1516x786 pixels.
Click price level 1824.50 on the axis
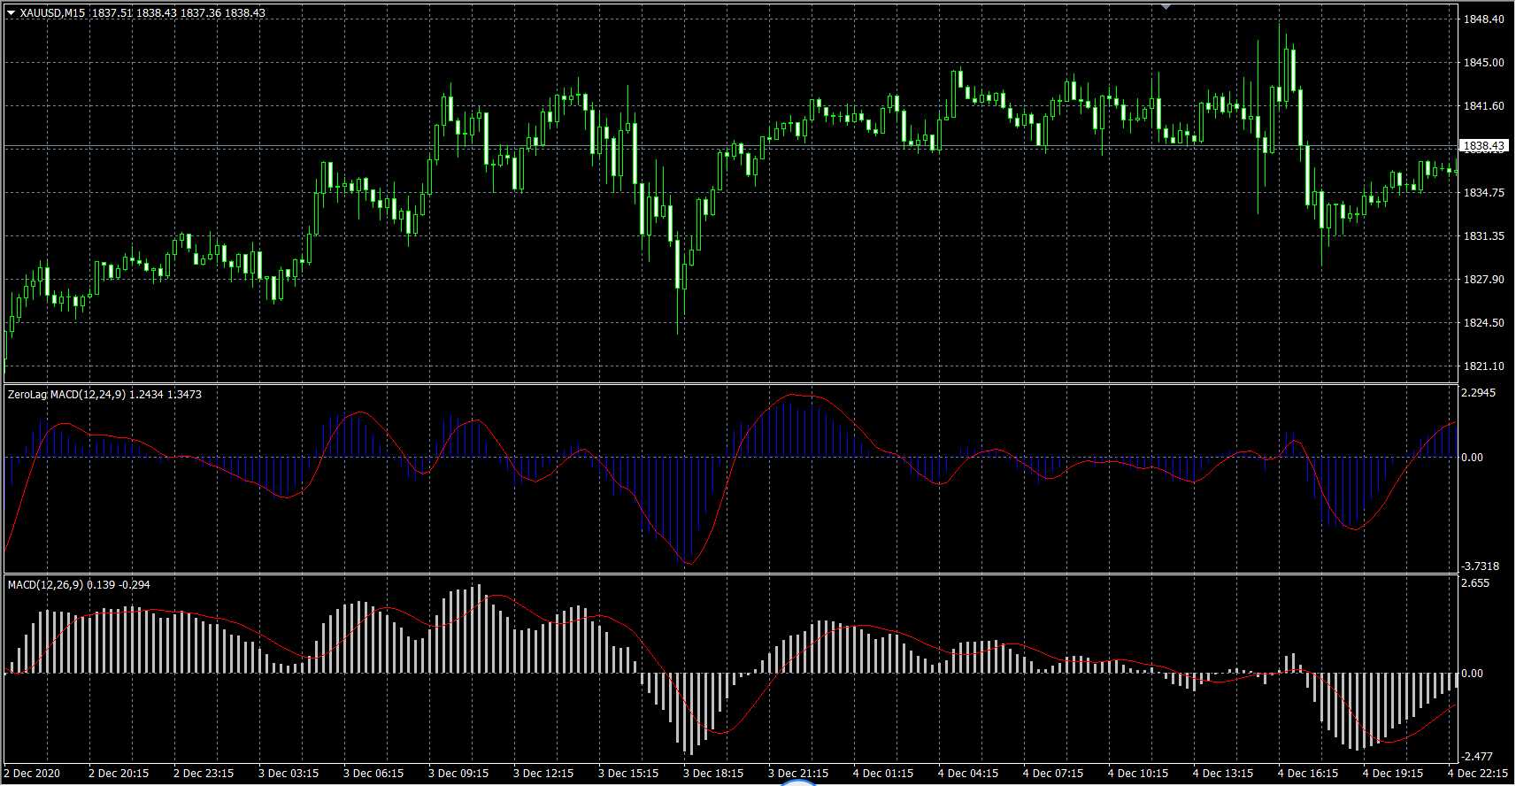[1483, 323]
